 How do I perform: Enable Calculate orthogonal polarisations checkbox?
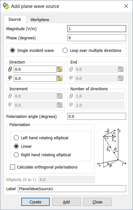click(44, 167)
